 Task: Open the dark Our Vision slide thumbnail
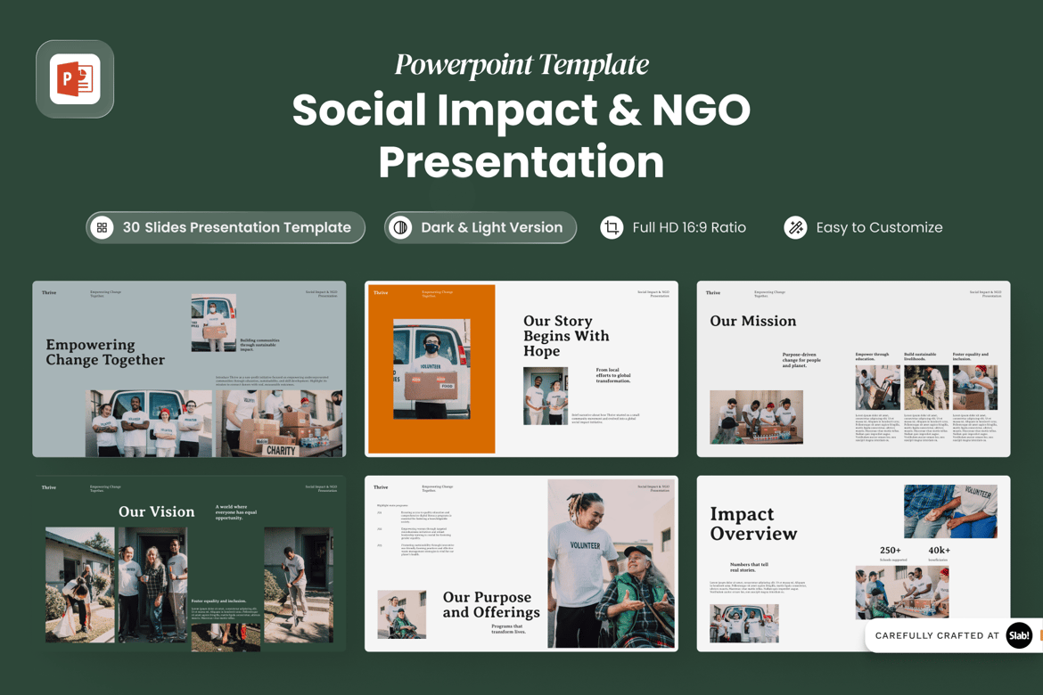(x=189, y=563)
